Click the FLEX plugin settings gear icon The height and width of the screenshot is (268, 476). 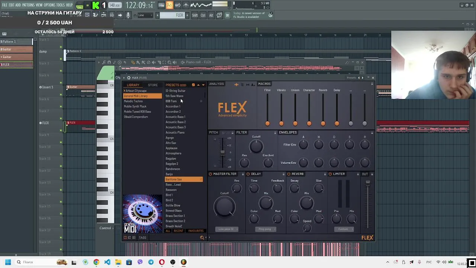[x=129, y=78]
